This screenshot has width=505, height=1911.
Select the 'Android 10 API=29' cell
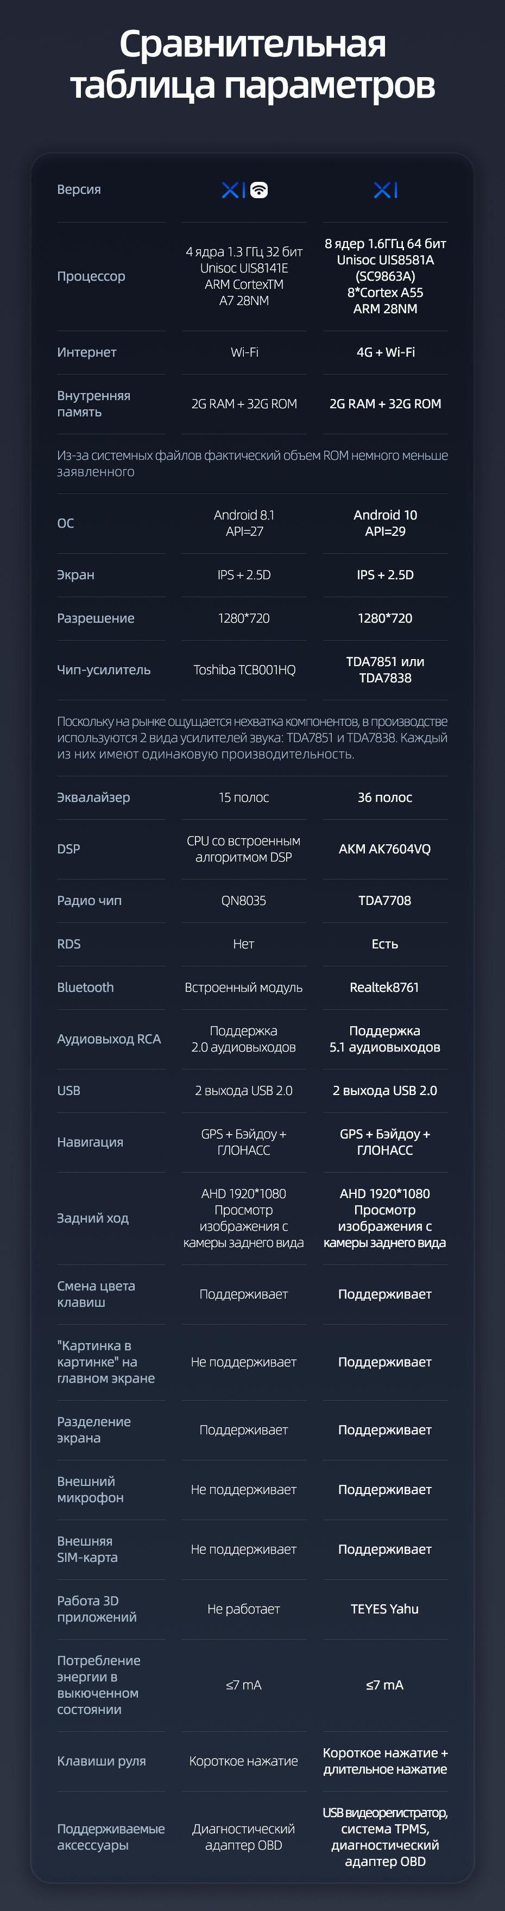coord(385,523)
